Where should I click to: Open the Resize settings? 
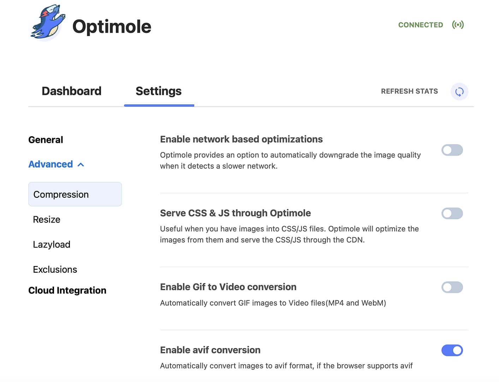46,219
